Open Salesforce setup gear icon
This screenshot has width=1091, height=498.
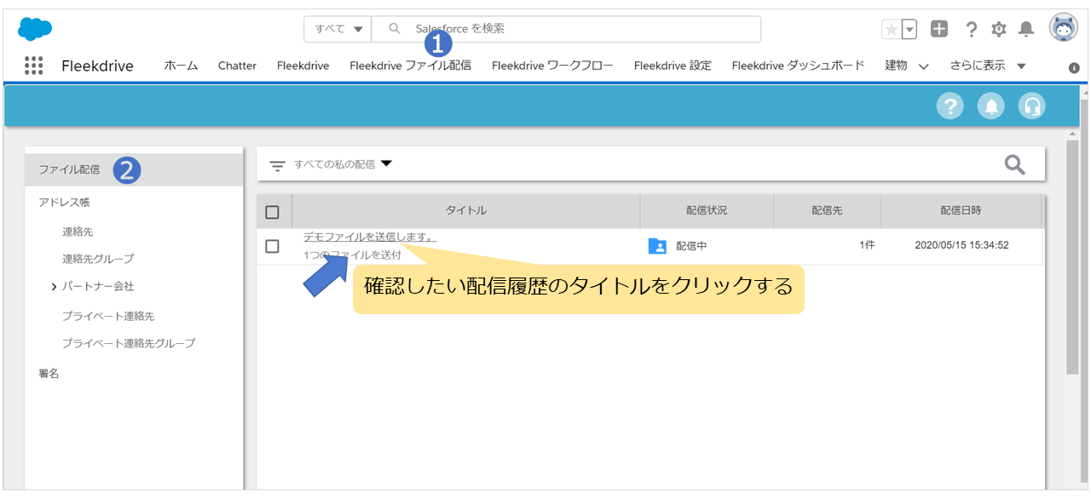pyautogui.click(x=998, y=30)
